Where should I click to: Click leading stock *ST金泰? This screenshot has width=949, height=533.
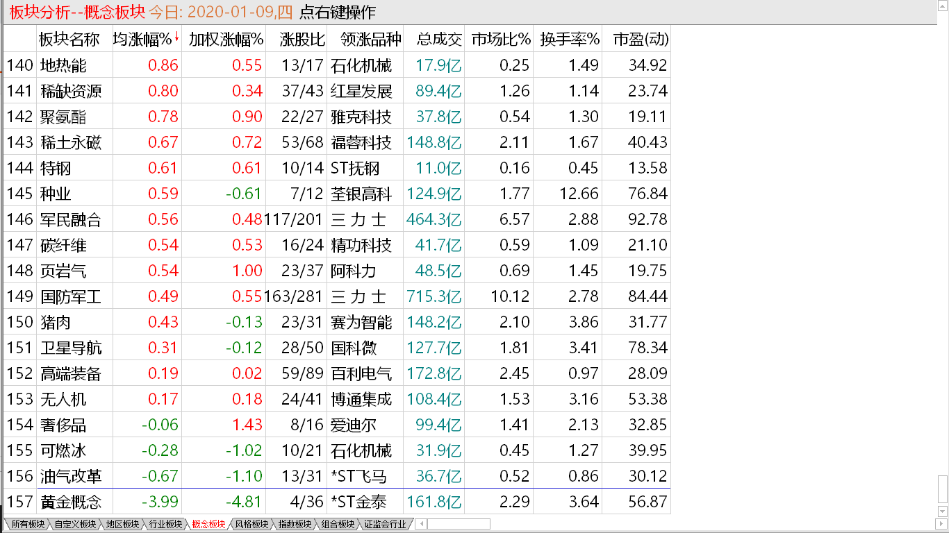pos(358,502)
